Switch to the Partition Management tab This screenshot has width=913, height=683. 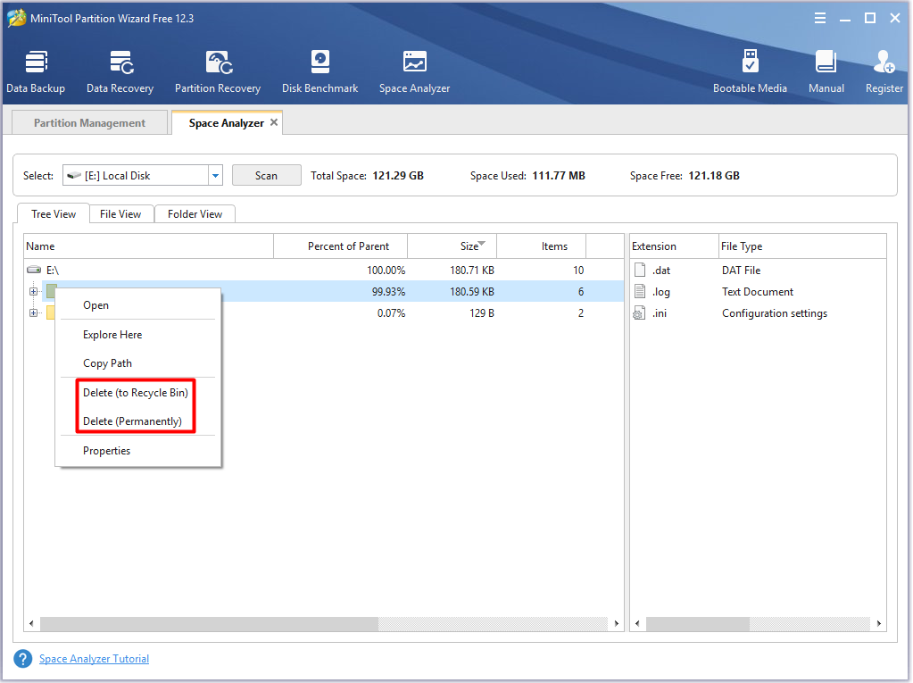click(89, 123)
